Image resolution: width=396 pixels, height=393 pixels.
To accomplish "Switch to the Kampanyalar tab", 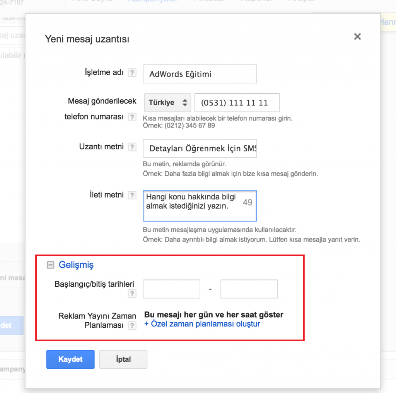I will (x=152, y=2).
